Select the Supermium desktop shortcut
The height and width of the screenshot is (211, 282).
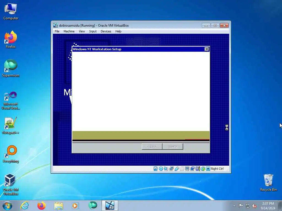point(11,68)
